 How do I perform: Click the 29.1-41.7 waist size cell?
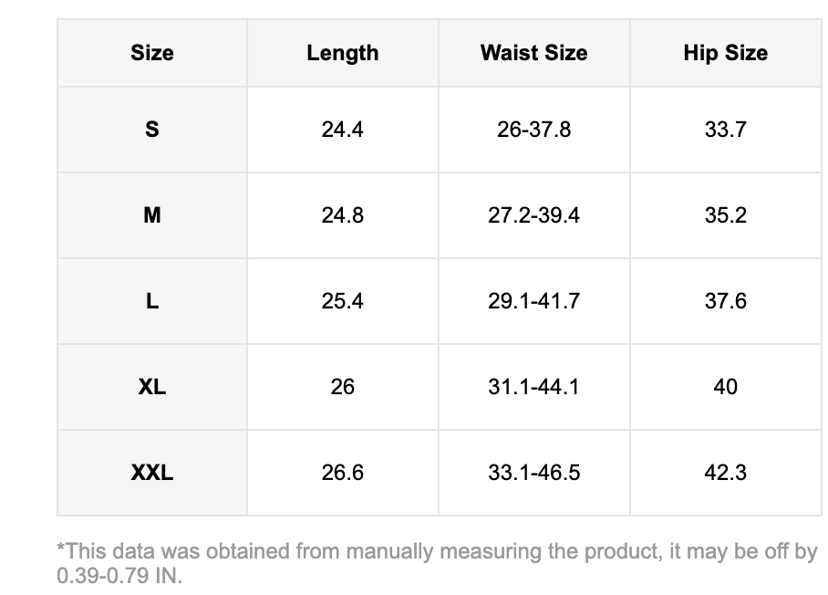[x=533, y=301]
